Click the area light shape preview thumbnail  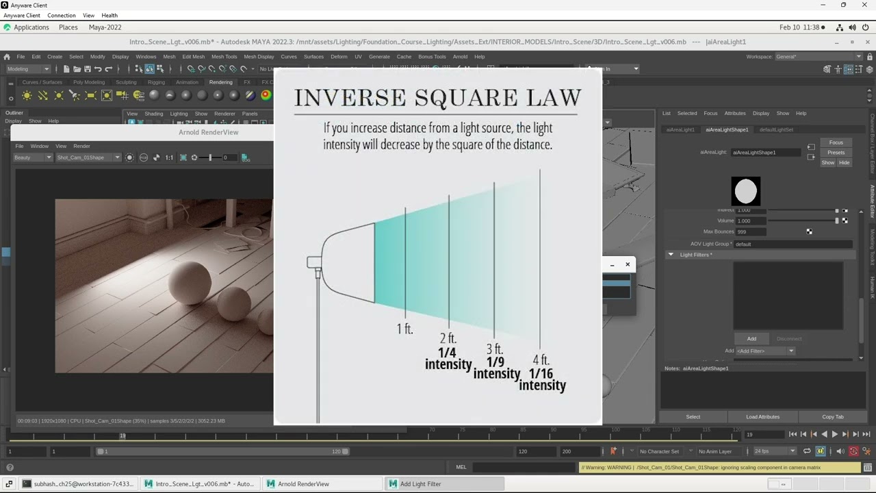[745, 191]
